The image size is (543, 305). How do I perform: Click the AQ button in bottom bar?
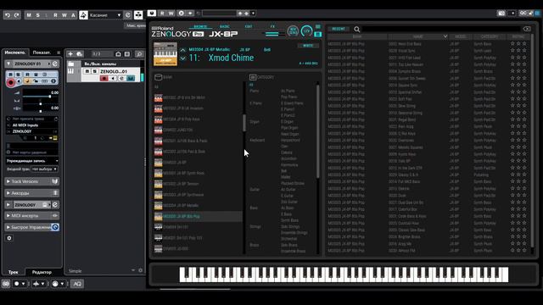coord(77,284)
